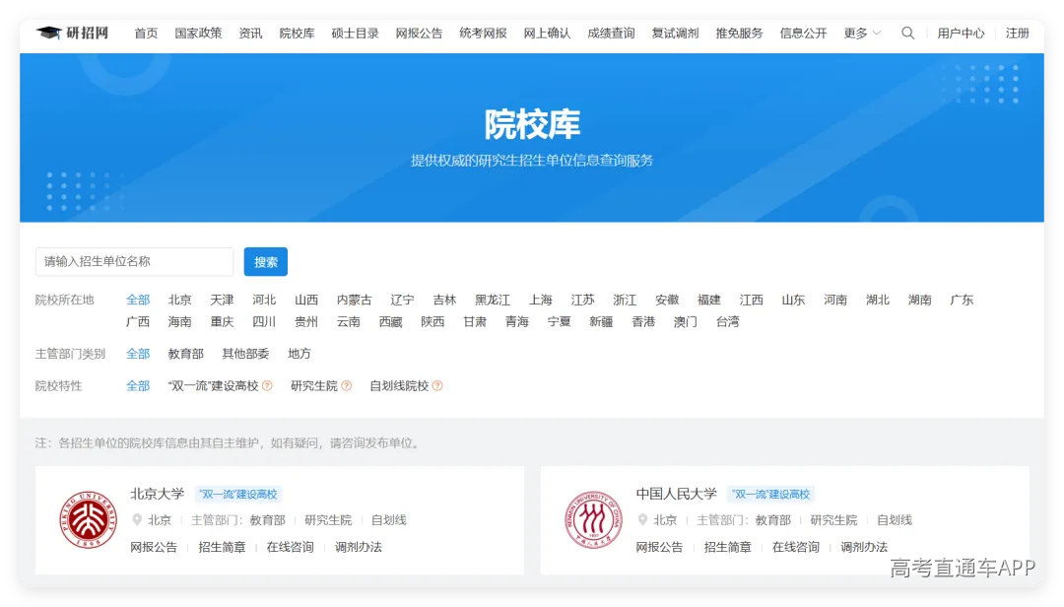The image size is (1064, 607).
Task: Click the 注册 link
Action: pos(1017,33)
